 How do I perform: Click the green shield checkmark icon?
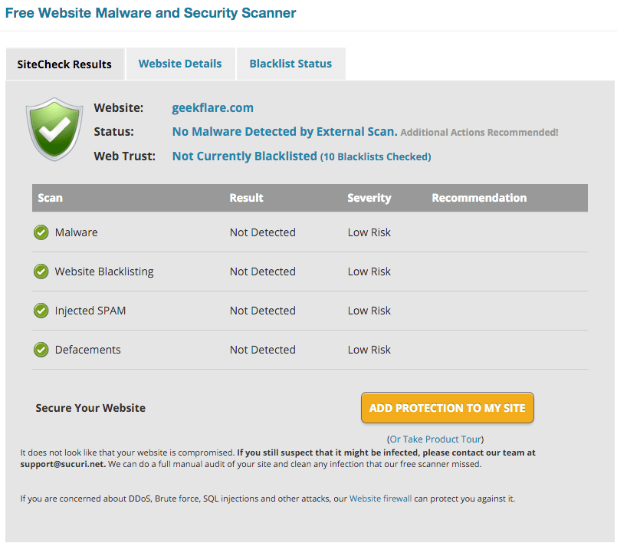(54, 128)
